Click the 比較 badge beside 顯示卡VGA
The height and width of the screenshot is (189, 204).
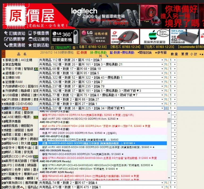[25, 108]
